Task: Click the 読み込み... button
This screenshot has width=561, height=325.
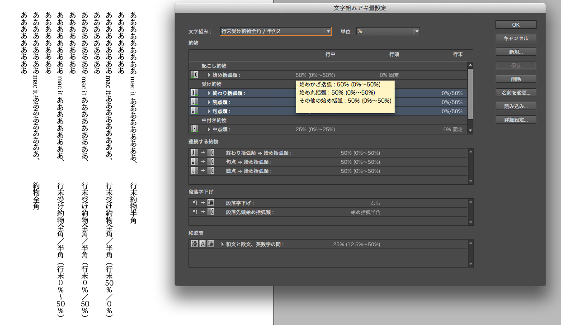Action: pyautogui.click(x=516, y=106)
